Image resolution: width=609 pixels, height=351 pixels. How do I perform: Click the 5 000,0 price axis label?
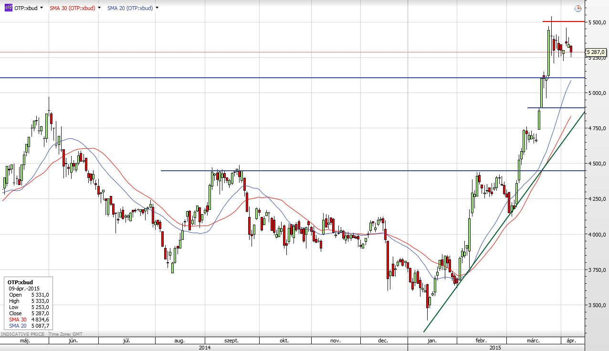(x=597, y=93)
